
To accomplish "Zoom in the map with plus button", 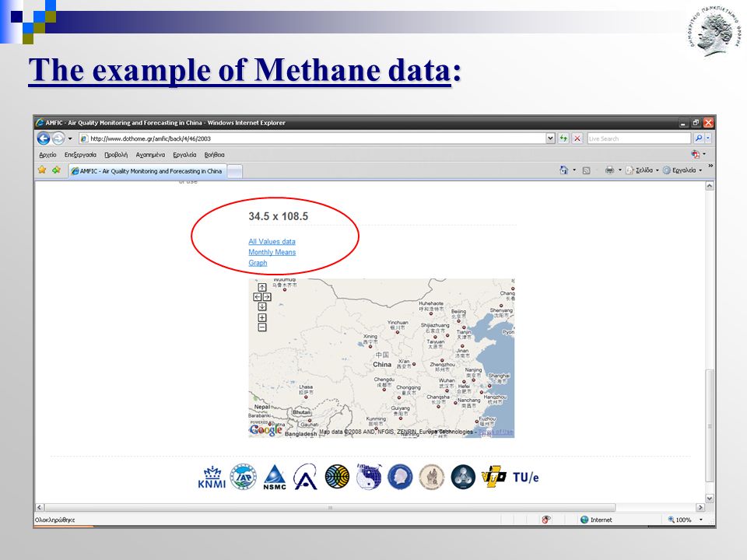I will 262,317.
